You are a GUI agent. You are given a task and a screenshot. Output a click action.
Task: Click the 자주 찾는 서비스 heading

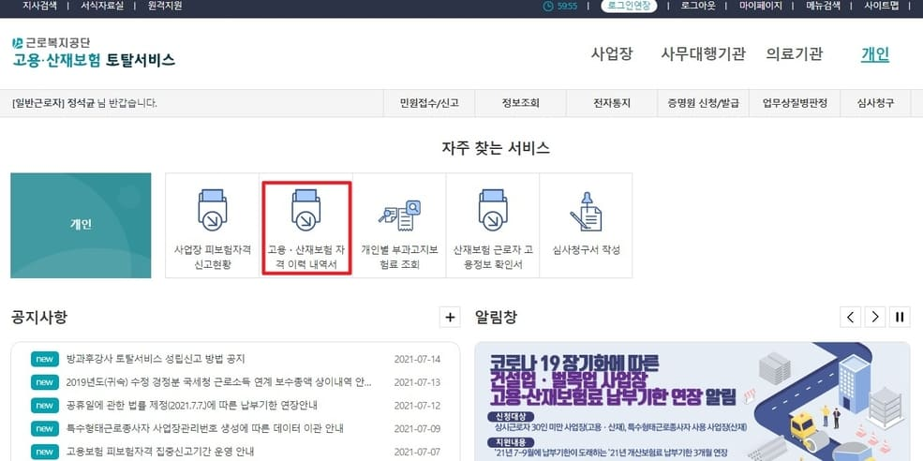pos(496,148)
